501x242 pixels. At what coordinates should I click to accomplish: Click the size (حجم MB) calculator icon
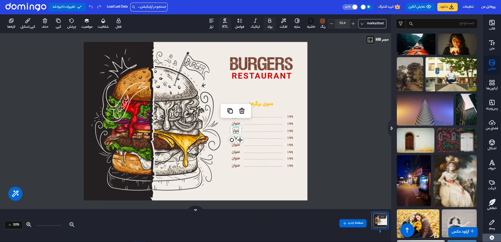370,40
